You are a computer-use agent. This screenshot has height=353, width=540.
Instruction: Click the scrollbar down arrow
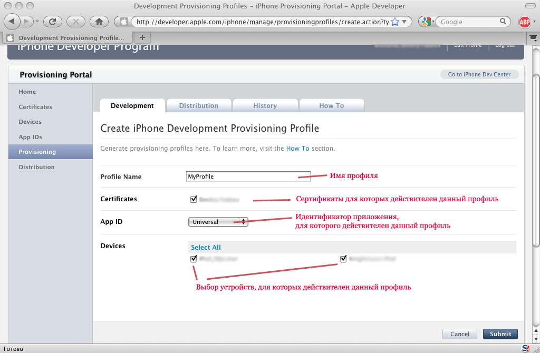[536, 339]
